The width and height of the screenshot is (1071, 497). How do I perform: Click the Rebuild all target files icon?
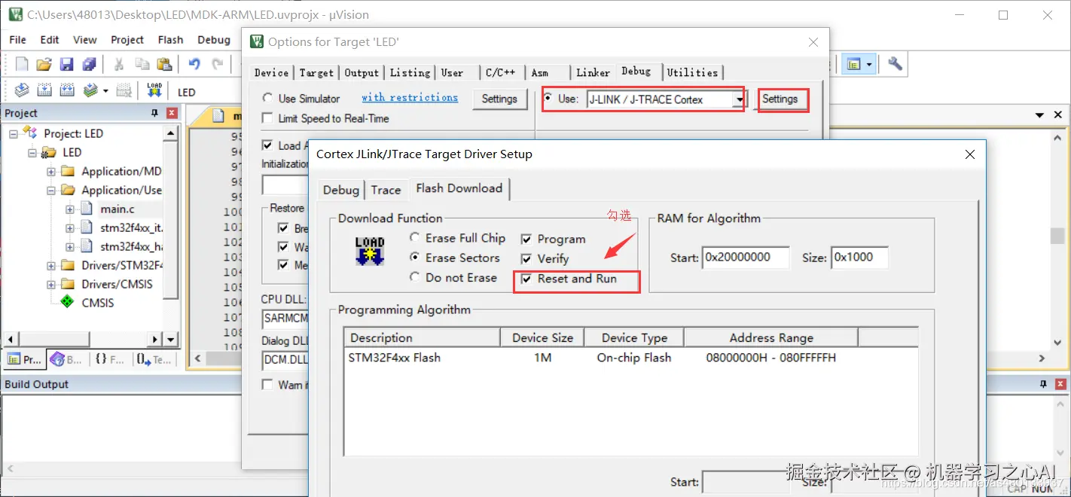pyautogui.click(x=67, y=91)
